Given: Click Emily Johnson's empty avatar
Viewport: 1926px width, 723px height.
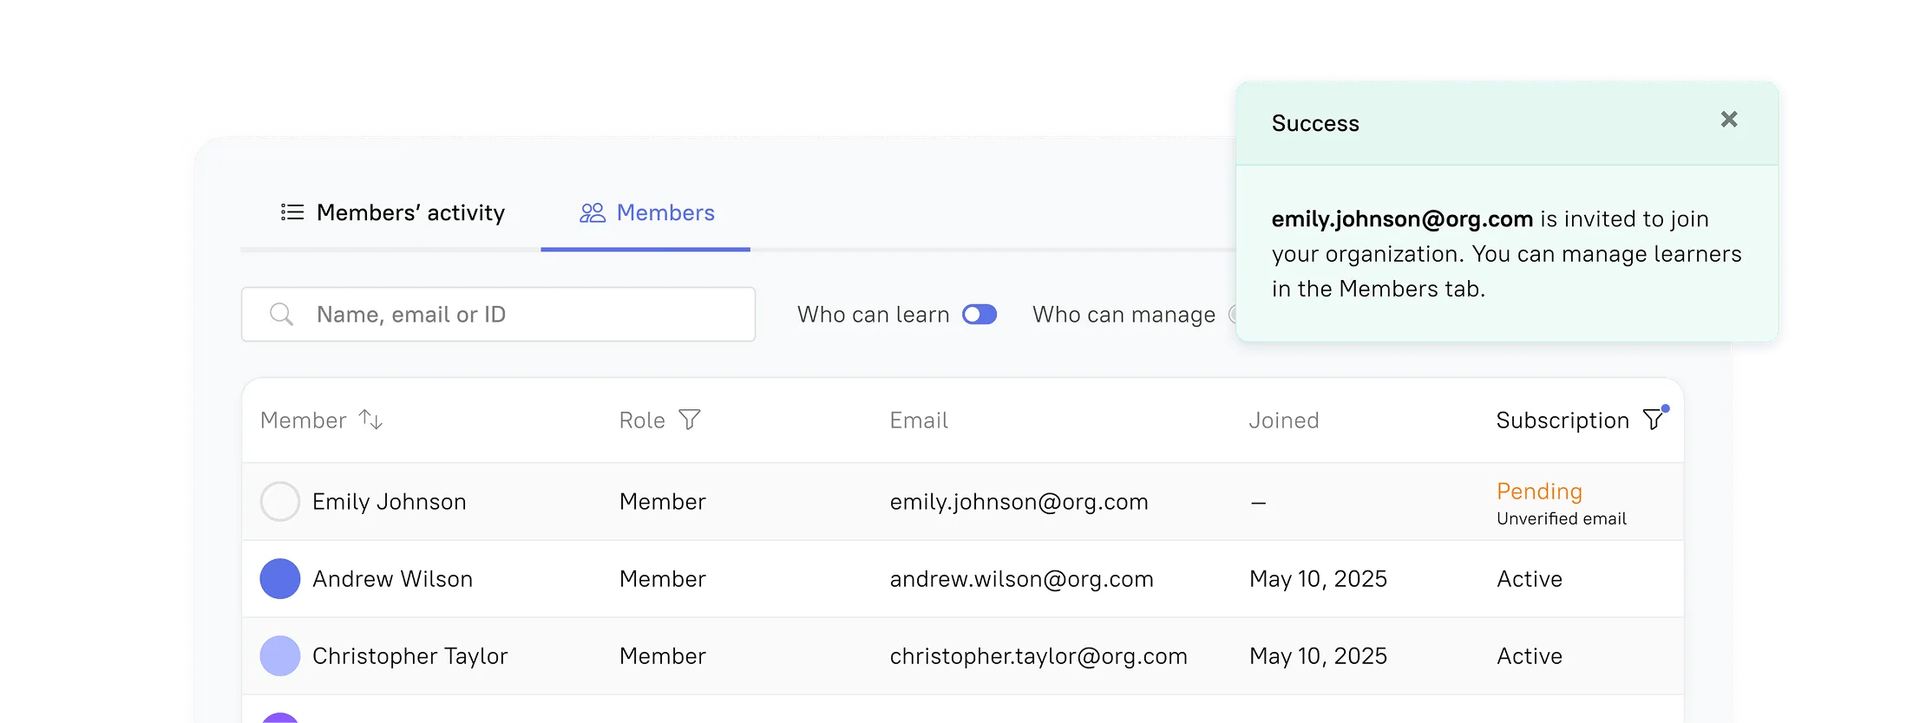Looking at the screenshot, I should [x=280, y=501].
